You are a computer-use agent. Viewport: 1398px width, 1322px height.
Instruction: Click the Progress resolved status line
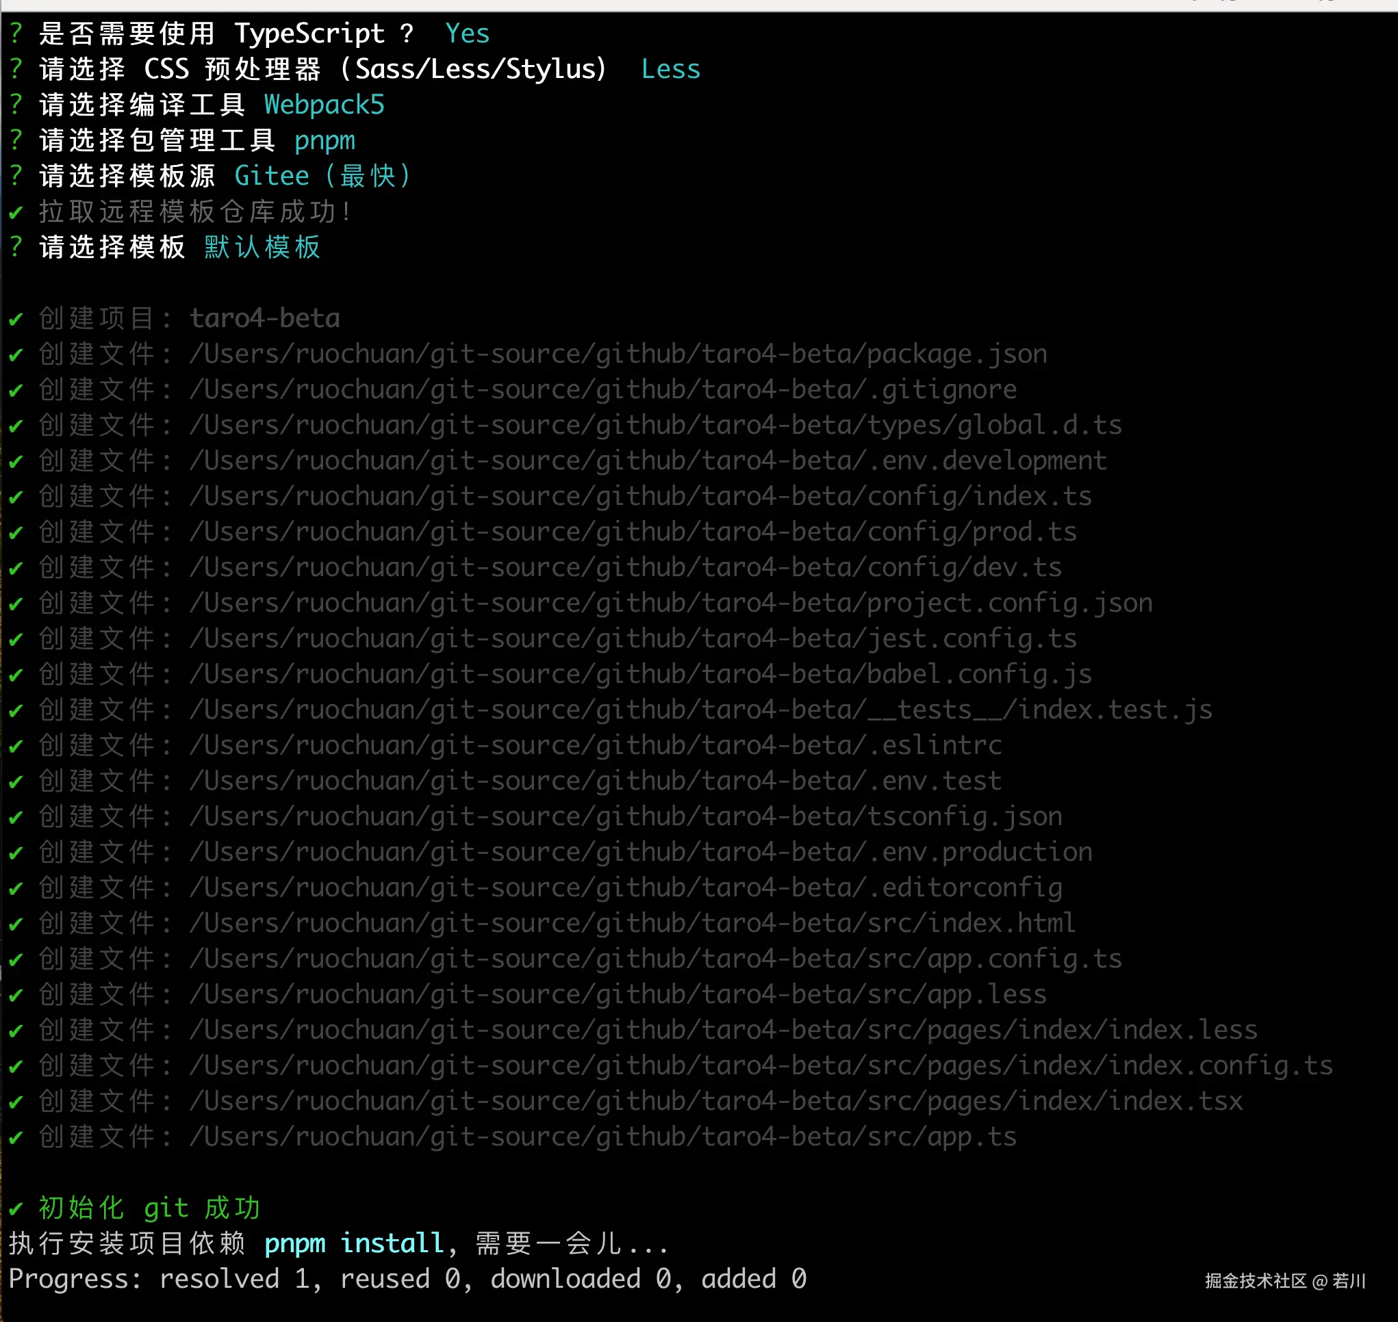(x=407, y=1279)
